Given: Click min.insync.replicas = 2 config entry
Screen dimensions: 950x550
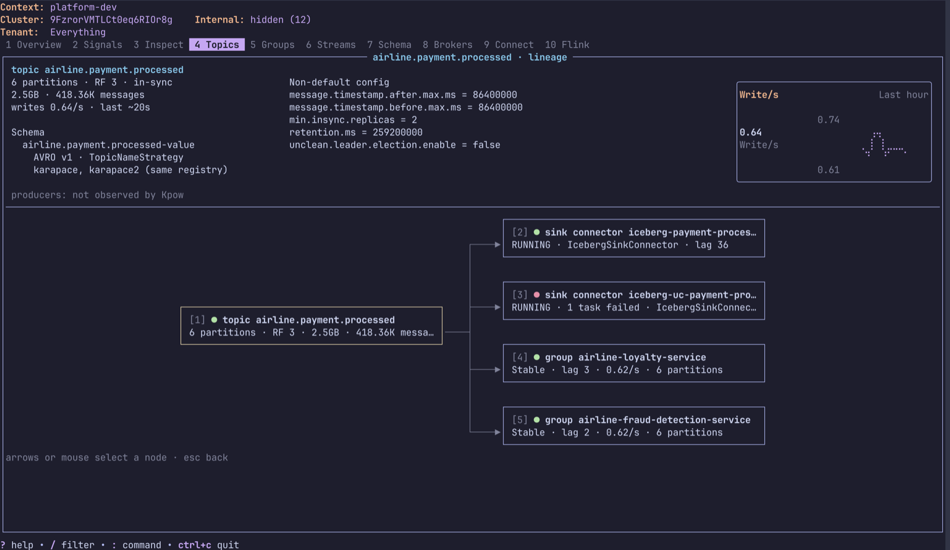Looking at the screenshot, I should tap(353, 119).
